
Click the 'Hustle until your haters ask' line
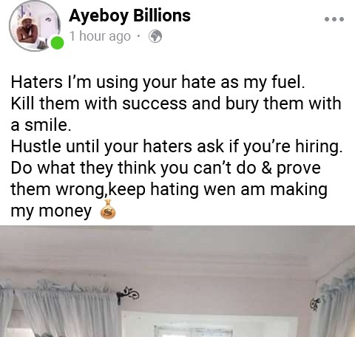coord(177,146)
